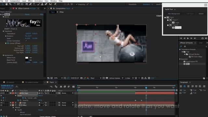Screen dimensions: 208x117
Task: Select the Rotation tool
Action: 15,4
